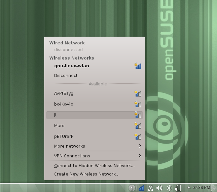The width and height of the screenshot is (217, 192).
Task: Click the bx4Kxv4p signal strength icon
Action: coord(138,104)
